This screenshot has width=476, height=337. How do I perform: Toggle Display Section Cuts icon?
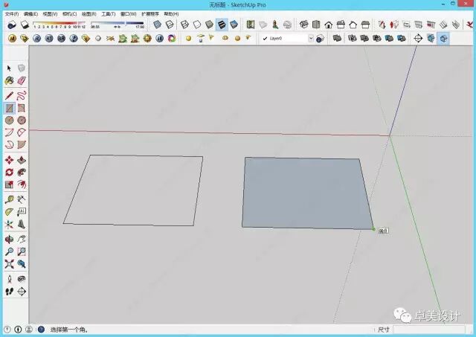(443, 39)
